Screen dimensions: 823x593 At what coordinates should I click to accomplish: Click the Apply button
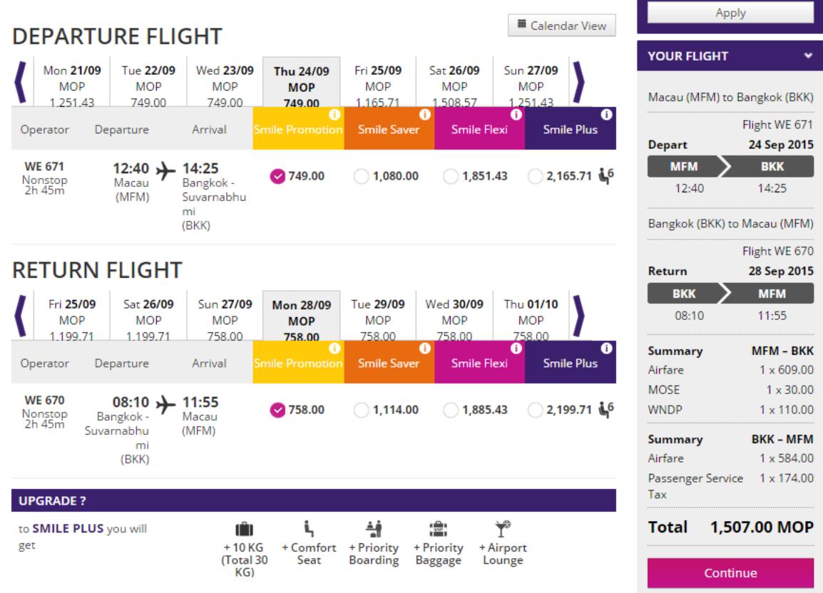(x=730, y=13)
